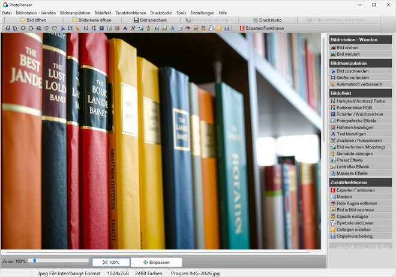This screenshot has height=277, width=396.
Task: Click the Bild öffnen button
Action: point(33,20)
